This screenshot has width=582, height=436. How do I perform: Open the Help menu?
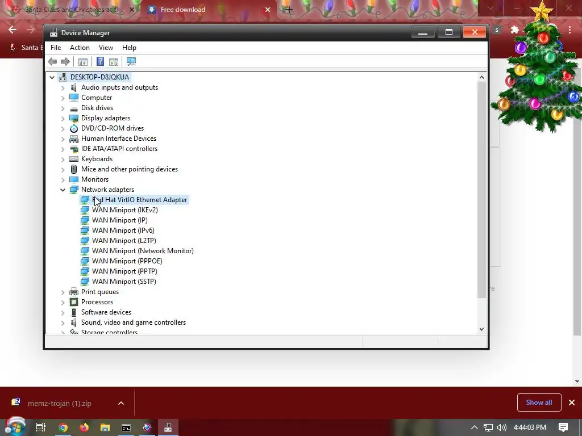pyautogui.click(x=129, y=48)
